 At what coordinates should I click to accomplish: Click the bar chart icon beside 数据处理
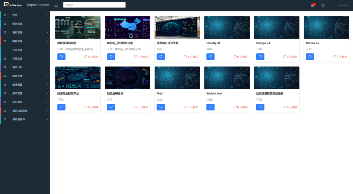[5, 76]
